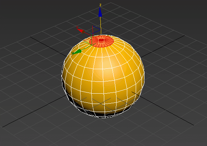Image resolution: width=207 pixels, height=146 pixels.
Task: Select the blue-outlined plane handle of the gizmo
Action: pyautogui.click(x=96, y=30)
